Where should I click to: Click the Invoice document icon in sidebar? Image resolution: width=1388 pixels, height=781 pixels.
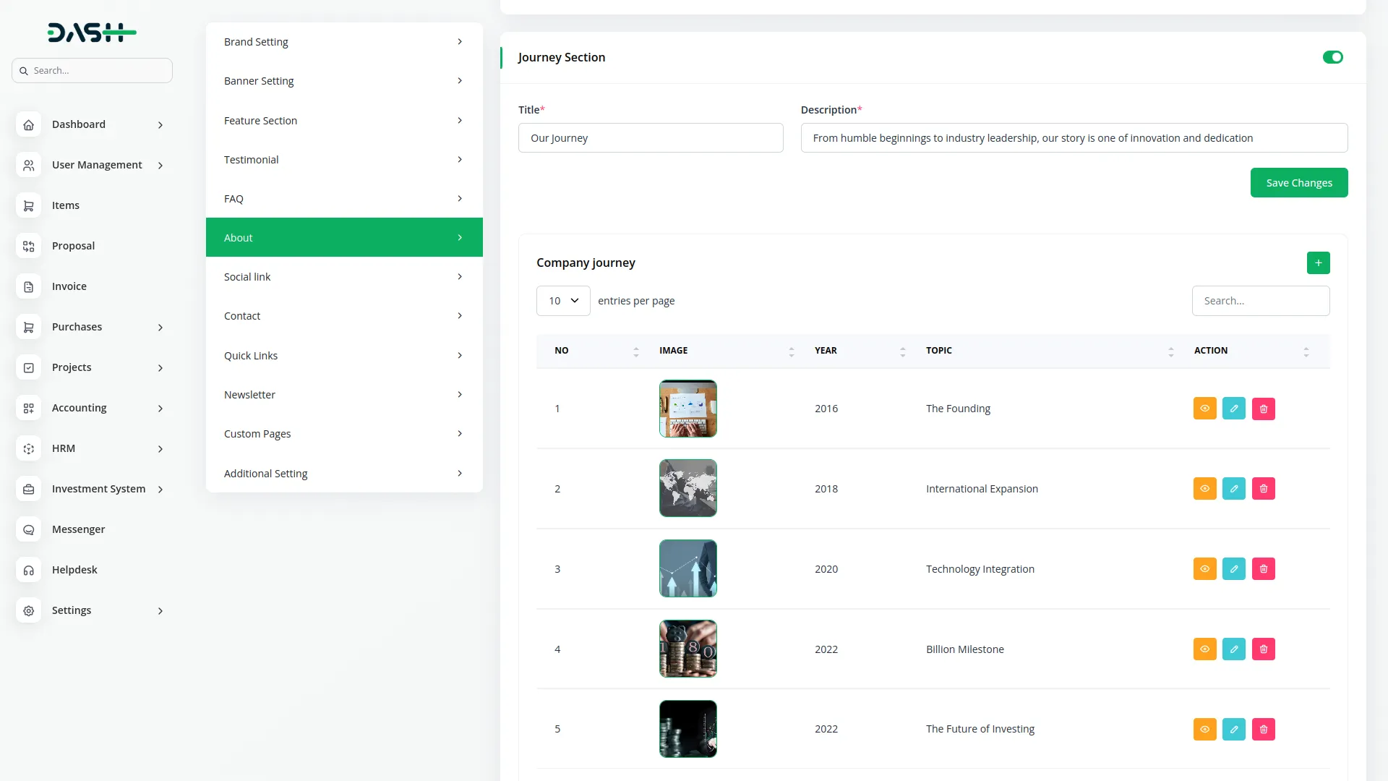click(29, 286)
